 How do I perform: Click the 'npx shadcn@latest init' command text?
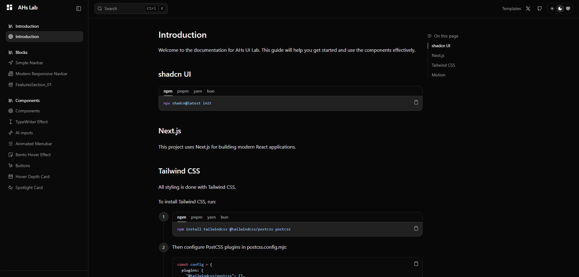pos(188,103)
